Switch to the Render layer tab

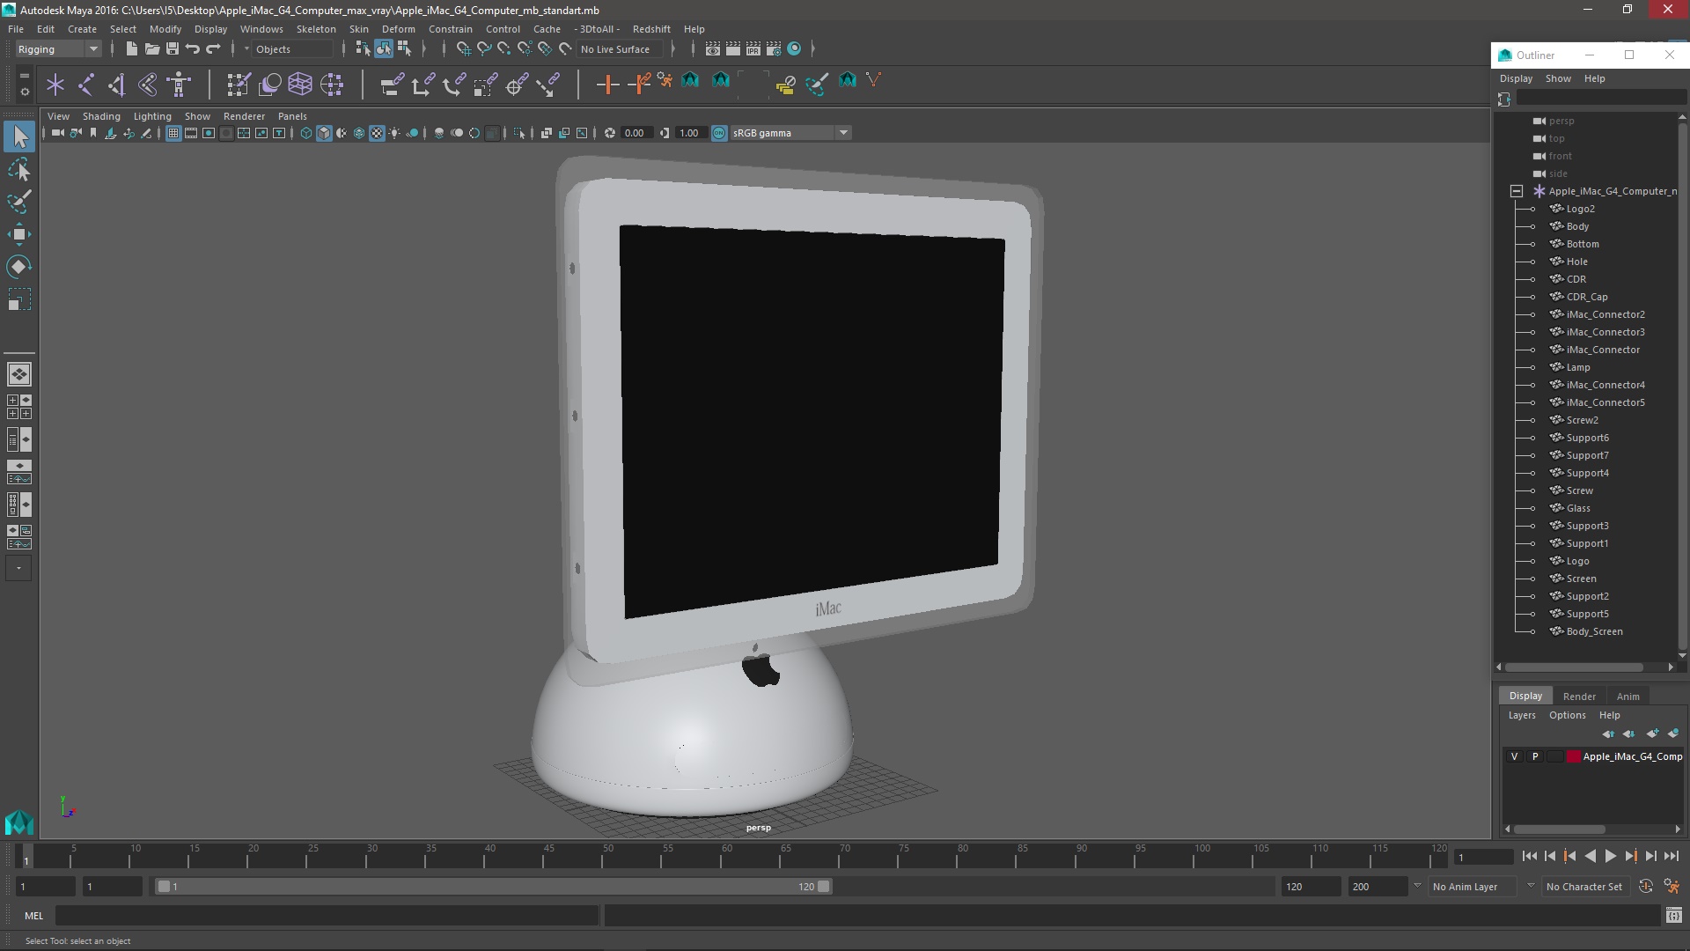(1579, 697)
